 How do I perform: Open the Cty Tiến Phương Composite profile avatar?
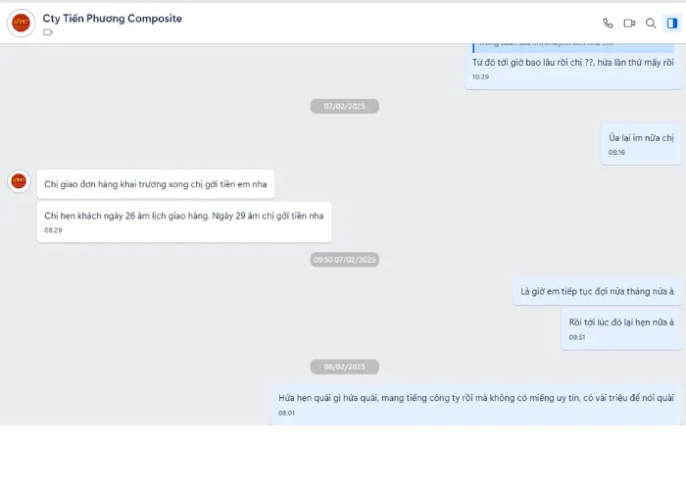pos(21,23)
